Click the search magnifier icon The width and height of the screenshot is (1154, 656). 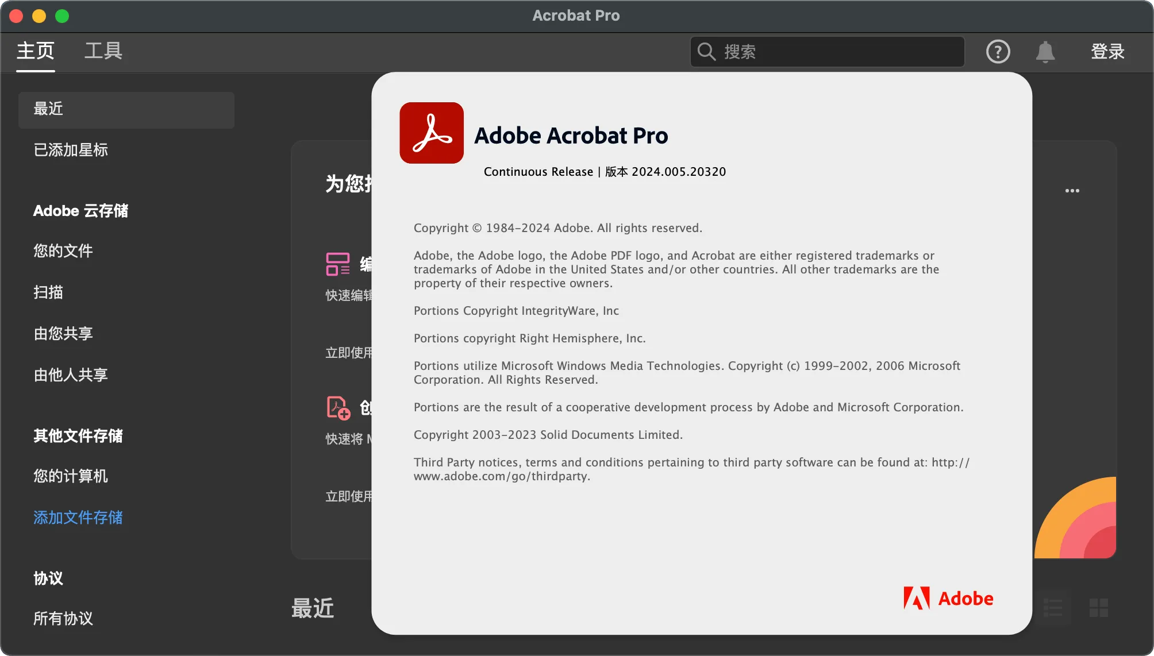point(706,52)
